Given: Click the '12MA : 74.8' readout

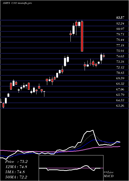Looking at the screenshot, I should [17, 167].
